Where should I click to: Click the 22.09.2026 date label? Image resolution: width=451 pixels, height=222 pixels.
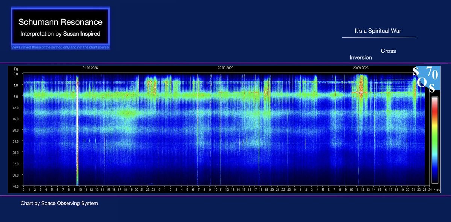pyautogui.click(x=225, y=68)
